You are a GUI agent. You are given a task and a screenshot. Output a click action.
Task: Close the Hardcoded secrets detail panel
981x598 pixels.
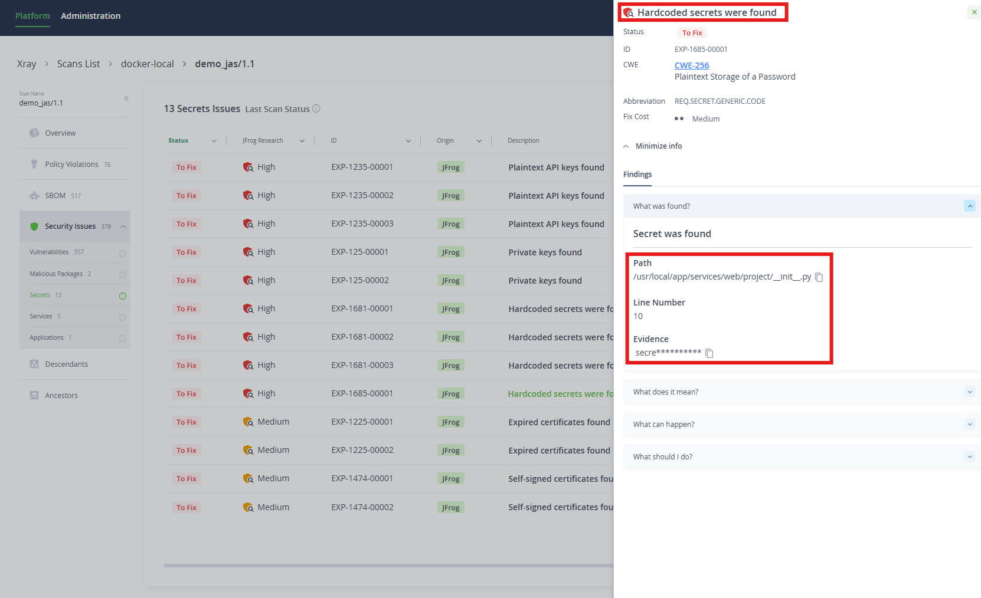pos(974,12)
